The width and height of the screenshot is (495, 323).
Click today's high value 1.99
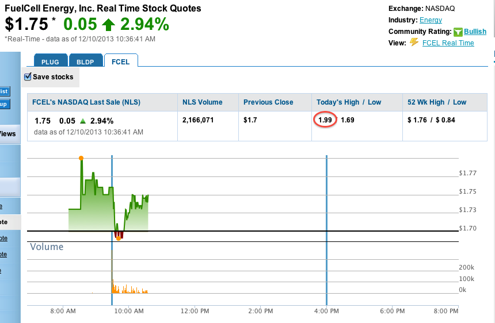click(325, 120)
